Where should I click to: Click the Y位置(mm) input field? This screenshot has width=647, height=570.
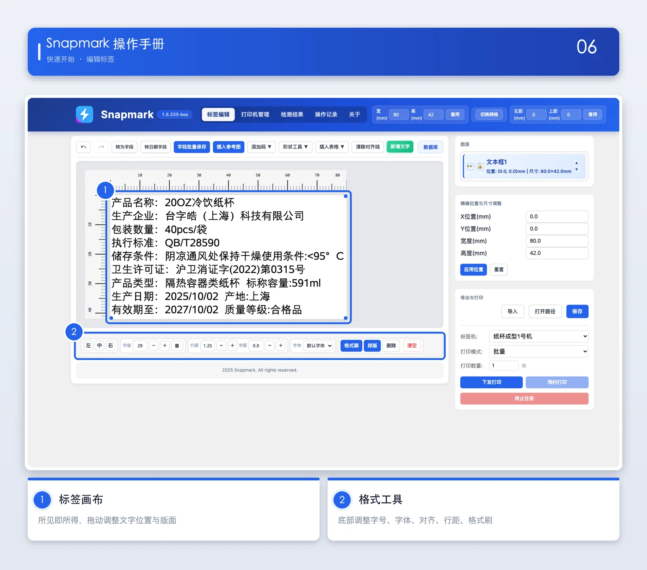[x=557, y=229]
